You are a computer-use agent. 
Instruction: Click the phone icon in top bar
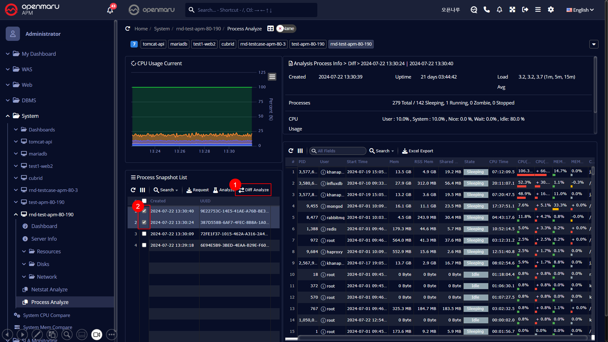[487, 10]
